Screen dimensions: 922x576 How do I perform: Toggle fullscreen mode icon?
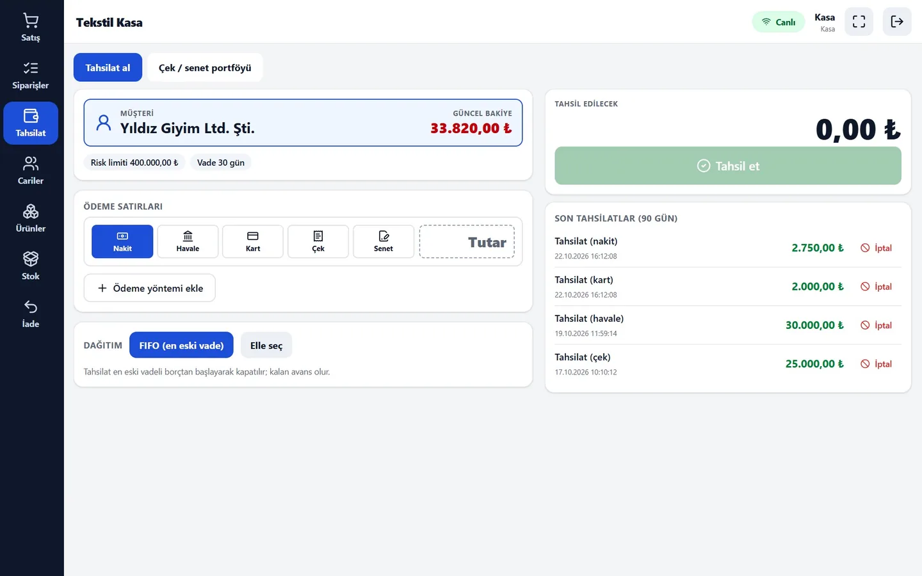859,22
